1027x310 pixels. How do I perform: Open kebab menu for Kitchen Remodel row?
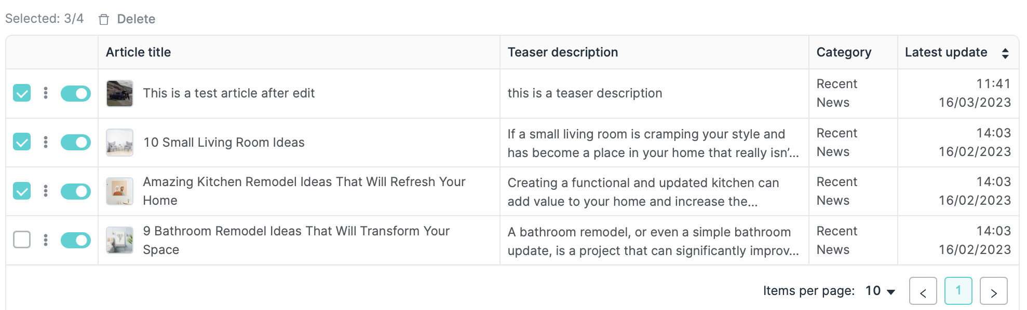(x=46, y=191)
